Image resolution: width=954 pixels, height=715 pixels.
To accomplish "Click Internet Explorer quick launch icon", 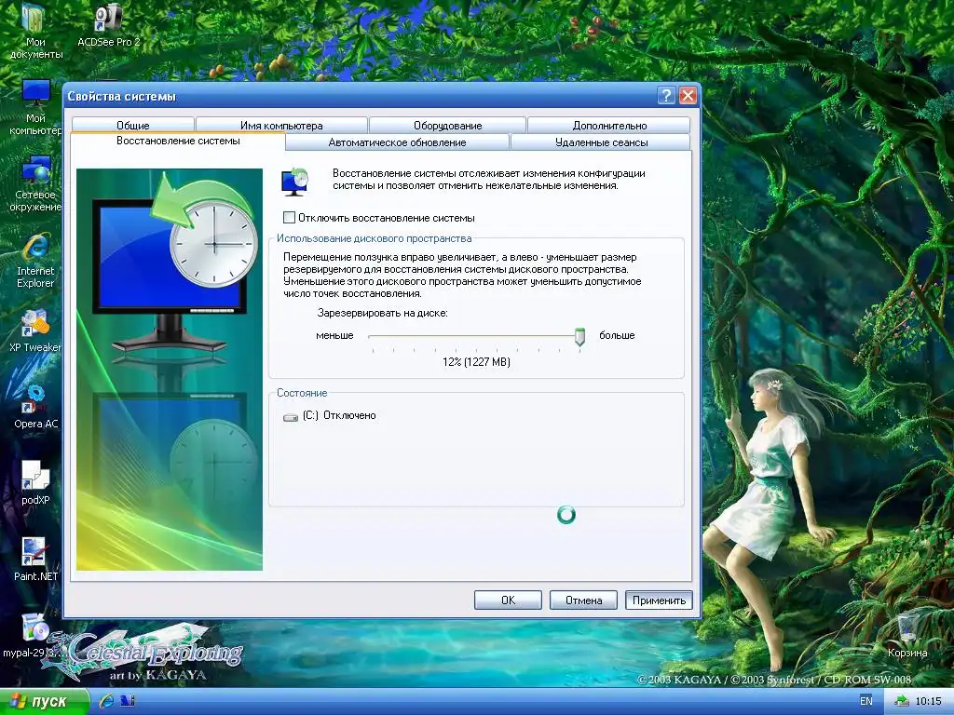I will point(106,701).
